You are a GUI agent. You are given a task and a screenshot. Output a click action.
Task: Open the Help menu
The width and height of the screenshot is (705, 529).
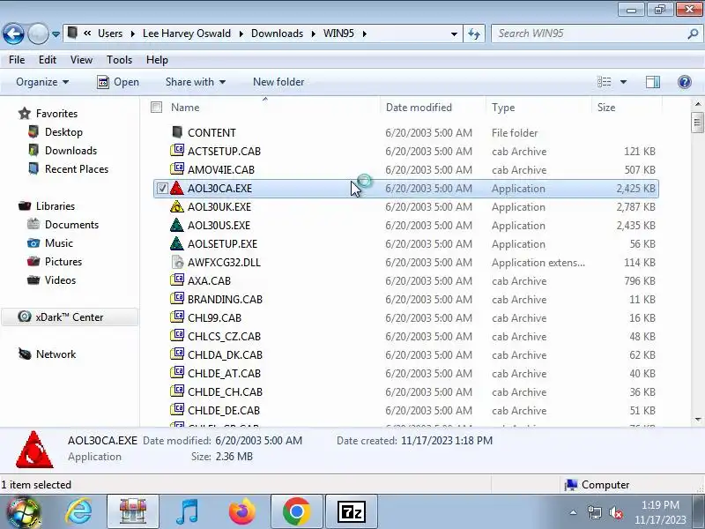(x=157, y=60)
